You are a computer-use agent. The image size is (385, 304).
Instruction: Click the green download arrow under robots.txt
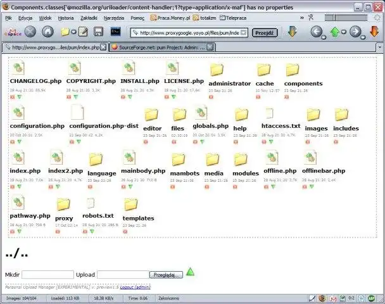[92, 231]
